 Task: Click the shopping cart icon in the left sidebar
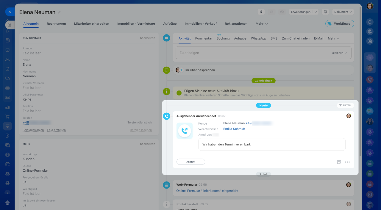[7, 117]
